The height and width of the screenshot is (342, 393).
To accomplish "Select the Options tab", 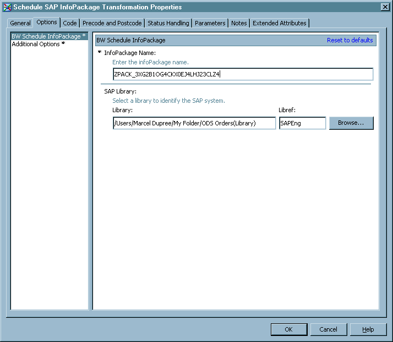I will coord(47,23).
